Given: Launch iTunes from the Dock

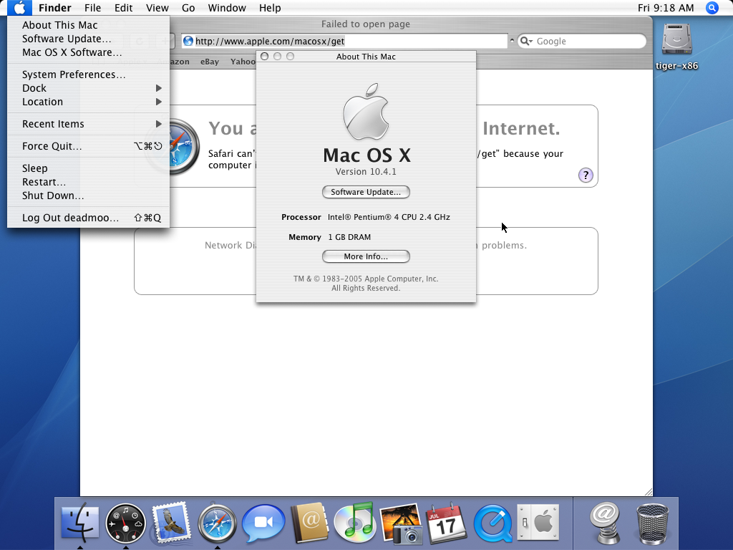Looking at the screenshot, I should coord(354,521).
